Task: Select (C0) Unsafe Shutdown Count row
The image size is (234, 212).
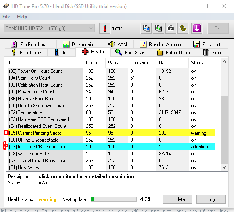Action: pos(111,106)
